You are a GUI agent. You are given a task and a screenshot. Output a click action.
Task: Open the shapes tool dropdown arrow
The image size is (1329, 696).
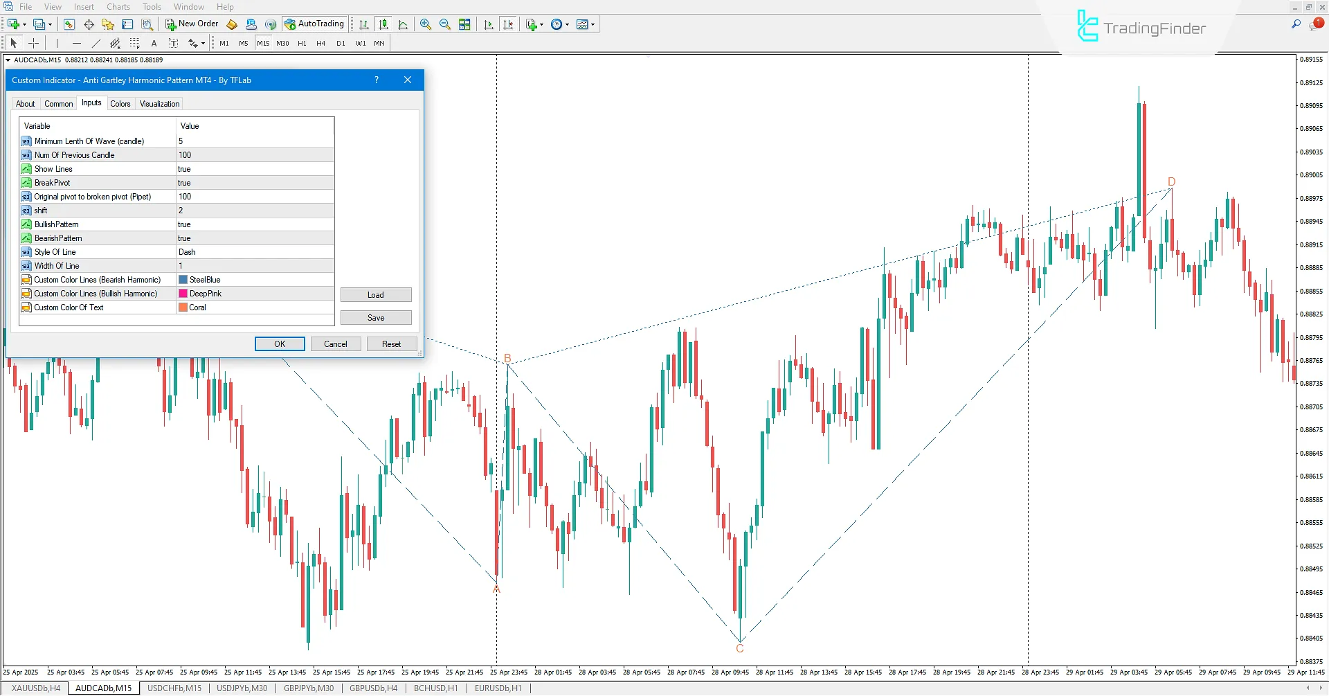(x=203, y=43)
